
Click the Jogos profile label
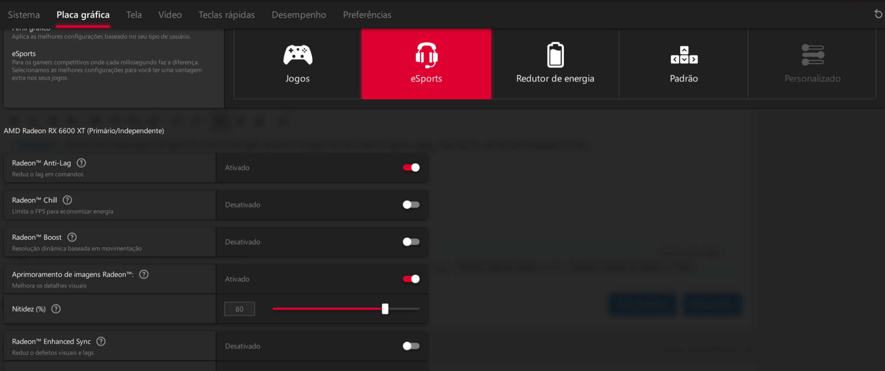(x=297, y=79)
